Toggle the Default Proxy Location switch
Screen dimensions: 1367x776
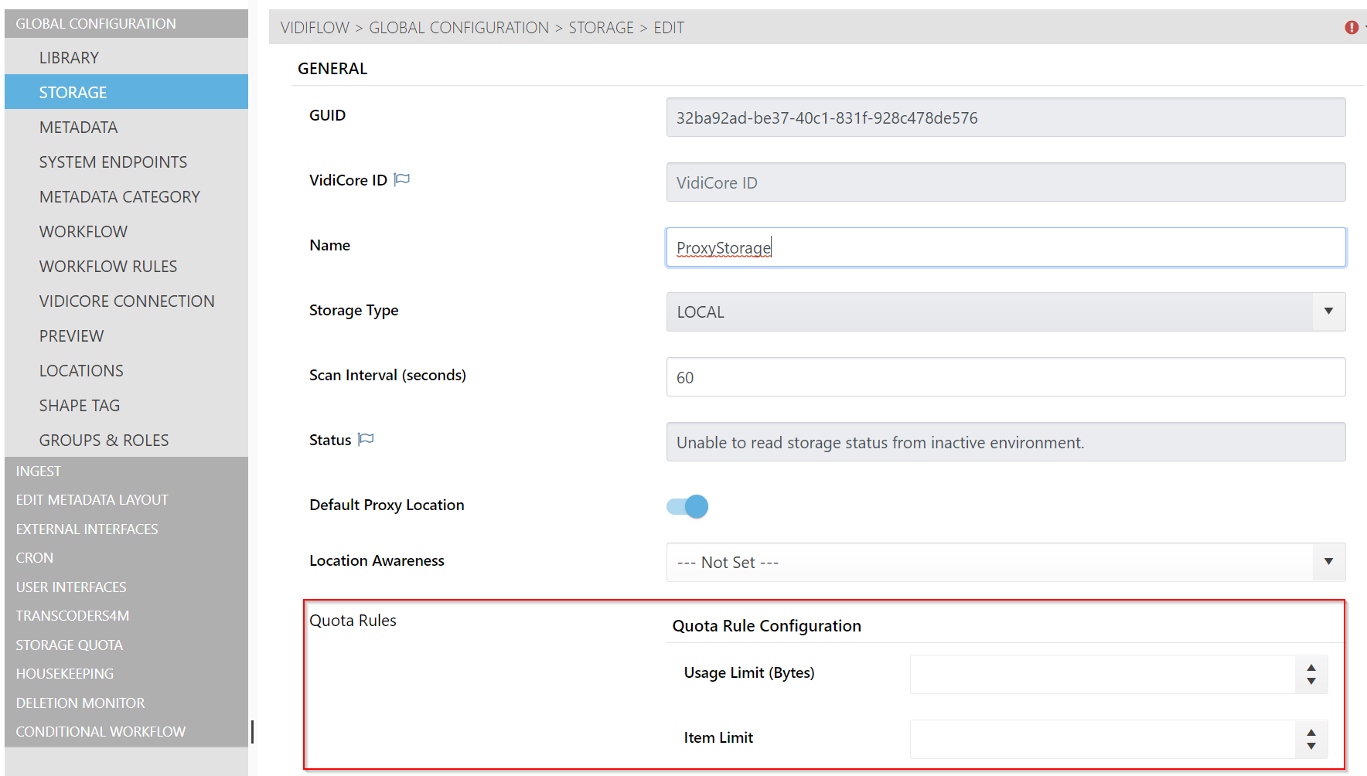[687, 506]
